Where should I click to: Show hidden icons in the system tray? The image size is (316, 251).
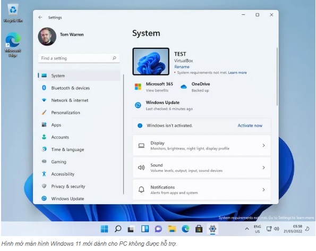pos(246,229)
